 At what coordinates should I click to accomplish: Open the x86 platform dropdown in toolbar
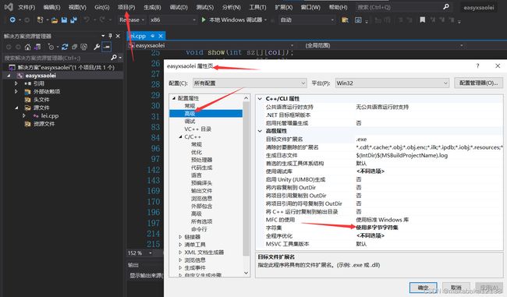pyautogui.click(x=173, y=19)
